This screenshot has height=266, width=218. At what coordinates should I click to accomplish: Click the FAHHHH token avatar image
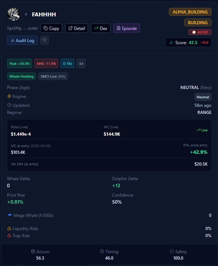[13, 14]
